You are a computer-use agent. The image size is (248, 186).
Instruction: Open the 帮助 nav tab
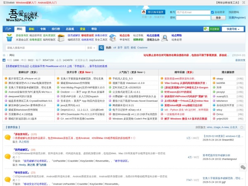click(x=94, y=29)
